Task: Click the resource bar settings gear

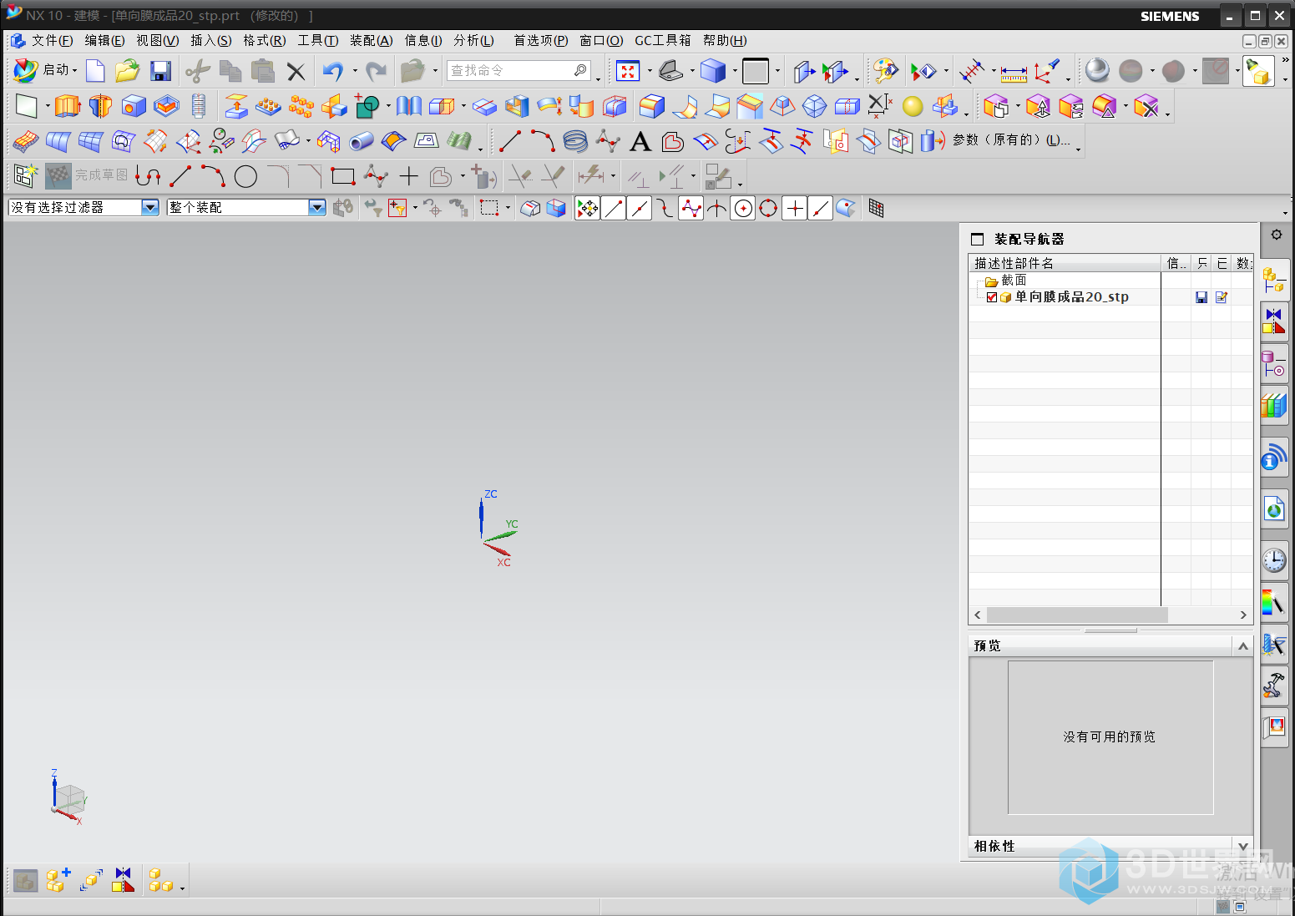Action: [1277, 235]
